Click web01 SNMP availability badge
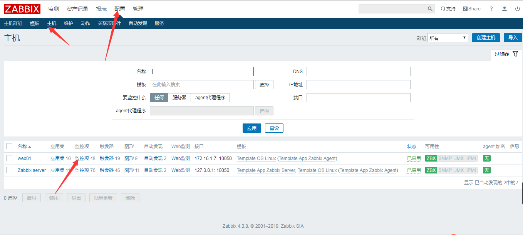 pos(445,158)
